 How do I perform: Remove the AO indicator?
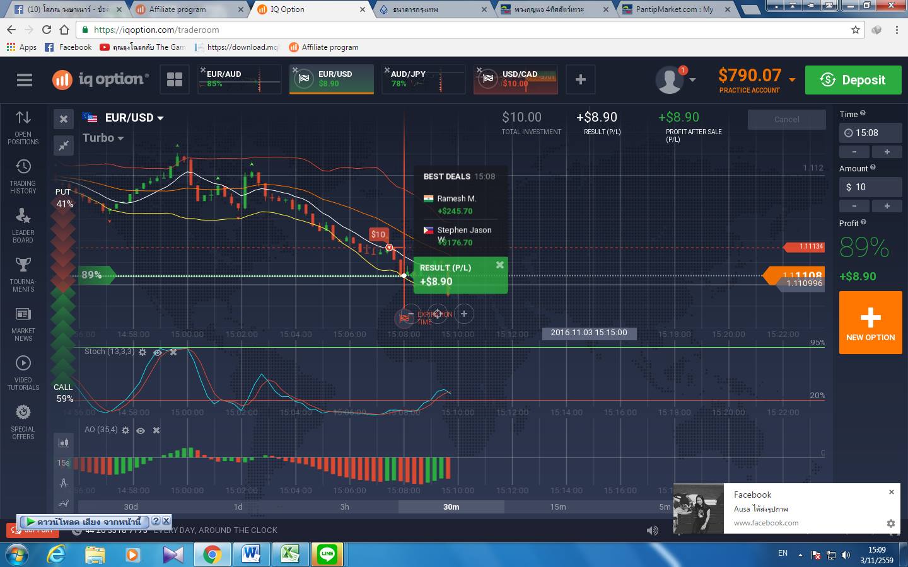(156, 430)
